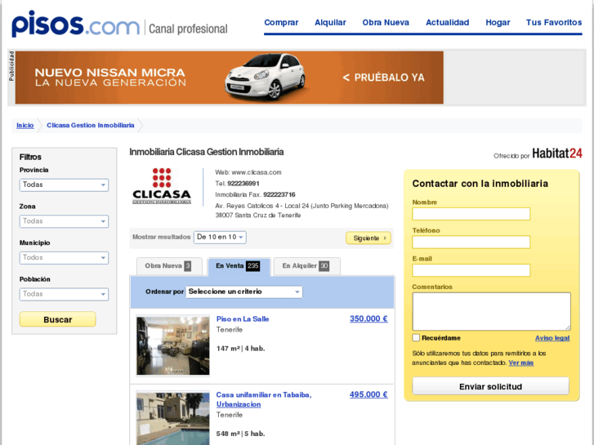Viewport: 594px width, 445px height.
Task: Focus the E-mail input field
Action: point(471,270)
